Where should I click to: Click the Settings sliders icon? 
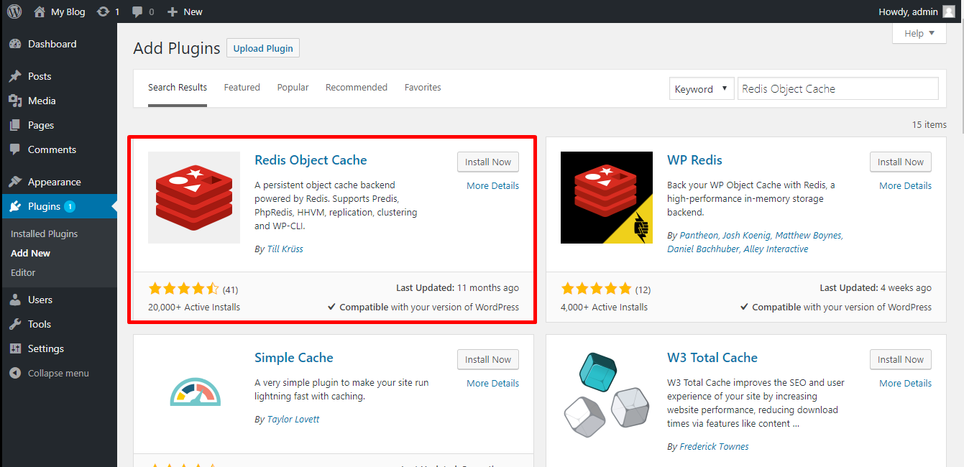coord(15,348)
